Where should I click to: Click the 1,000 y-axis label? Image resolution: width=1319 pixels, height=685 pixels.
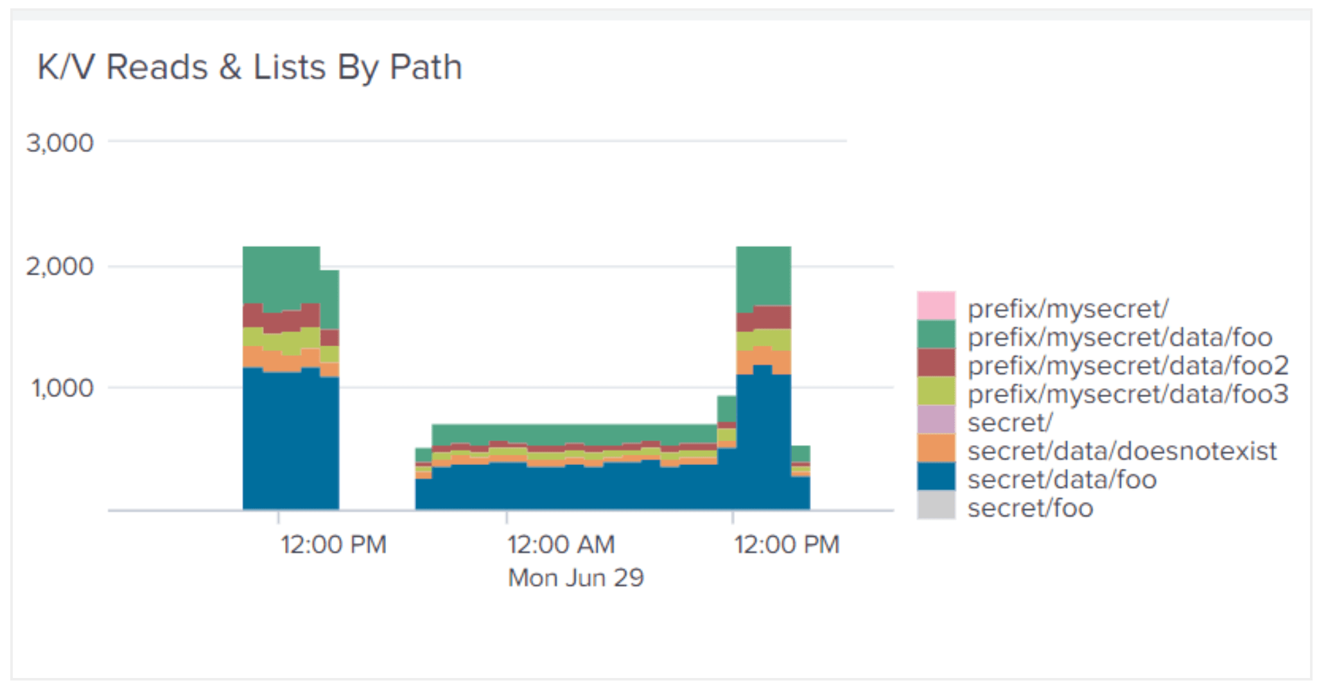tap(62, 388)
